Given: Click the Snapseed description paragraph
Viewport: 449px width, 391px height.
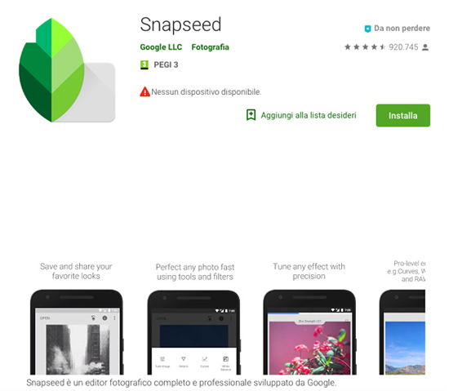Looking at the screenshot, I should tap(181, 383).
